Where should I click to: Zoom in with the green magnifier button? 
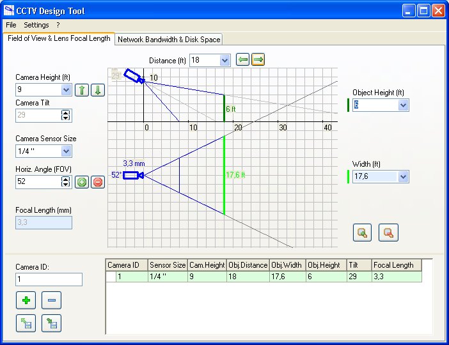click(363, 233)
